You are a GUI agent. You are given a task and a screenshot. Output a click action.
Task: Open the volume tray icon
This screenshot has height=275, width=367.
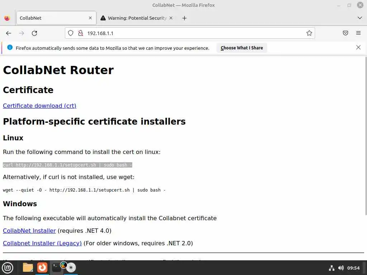[x=341, y=268]
